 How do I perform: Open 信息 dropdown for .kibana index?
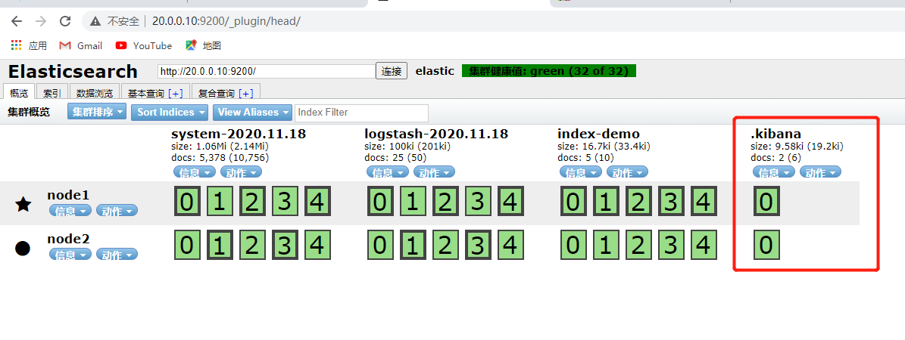pos(774,172)
